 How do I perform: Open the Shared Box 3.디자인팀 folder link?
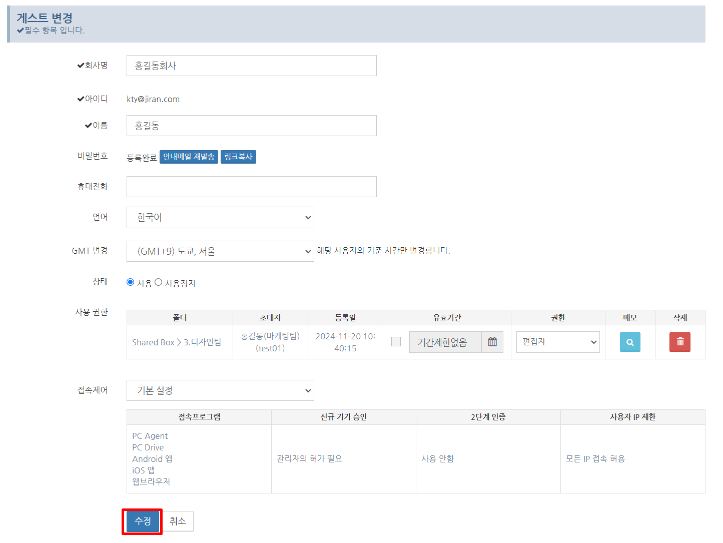pyautogui.click(x=177, y=342)
